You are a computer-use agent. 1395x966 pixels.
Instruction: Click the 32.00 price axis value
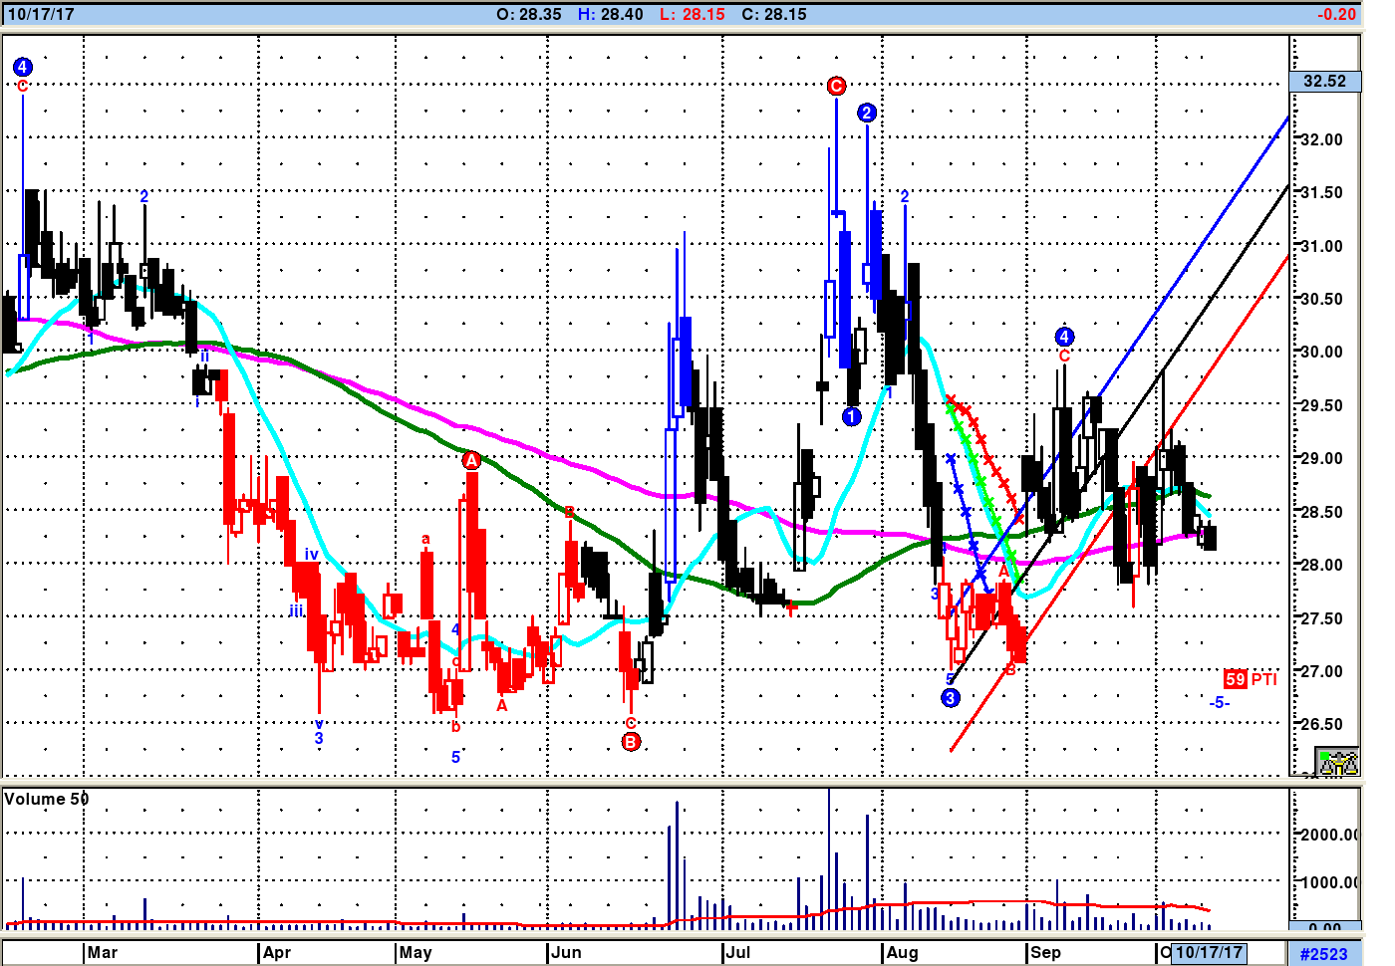[1322, 139]
